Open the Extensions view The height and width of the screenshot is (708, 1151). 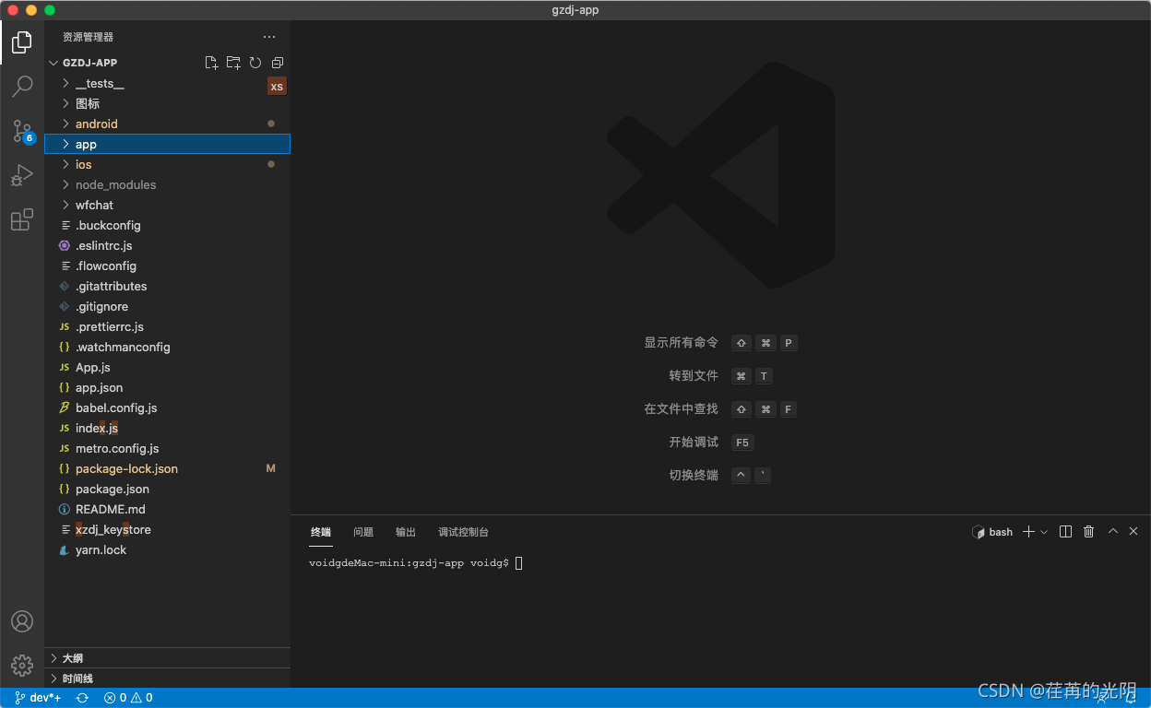coord(22,219)
